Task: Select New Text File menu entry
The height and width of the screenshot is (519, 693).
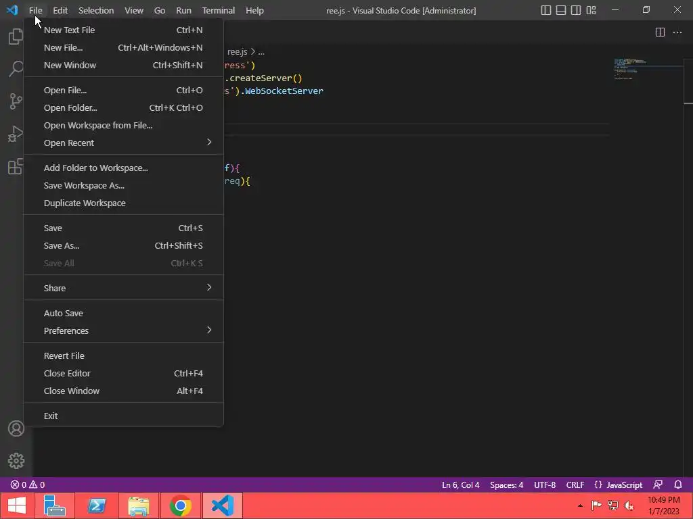Action: 124,30
